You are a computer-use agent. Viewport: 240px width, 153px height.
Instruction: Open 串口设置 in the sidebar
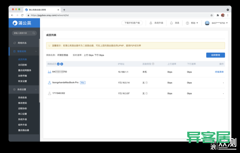pos(23,114)
